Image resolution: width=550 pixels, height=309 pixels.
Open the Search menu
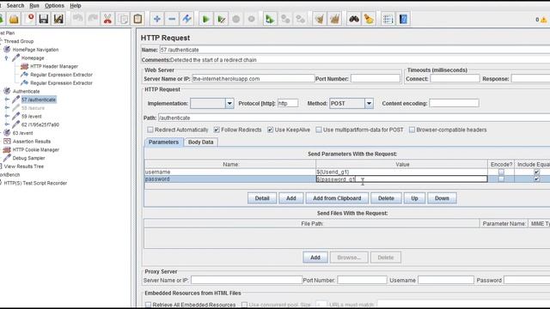tap(15, 6)
